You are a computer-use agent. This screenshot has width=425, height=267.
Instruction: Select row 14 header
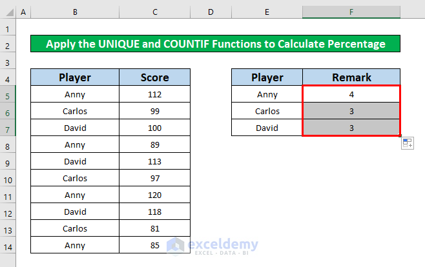(x=7, y=245)
